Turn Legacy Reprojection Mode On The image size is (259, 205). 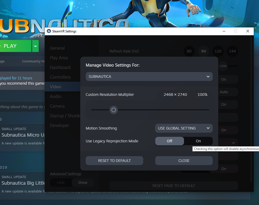click(x=198, y=141)
